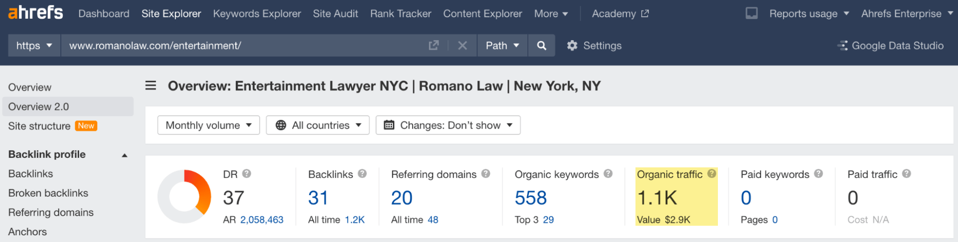The height and width of the screenshot is (242, 958).
Task: Go to Dashboard
Action: point(104,13)
